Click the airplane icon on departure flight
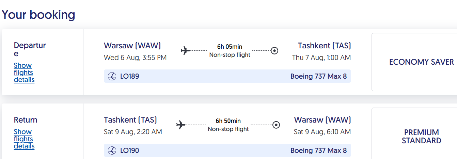The image size is (457, 159). (185, 51)
